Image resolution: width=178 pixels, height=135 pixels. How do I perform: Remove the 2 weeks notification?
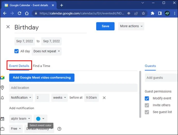[x=104, y=98]
